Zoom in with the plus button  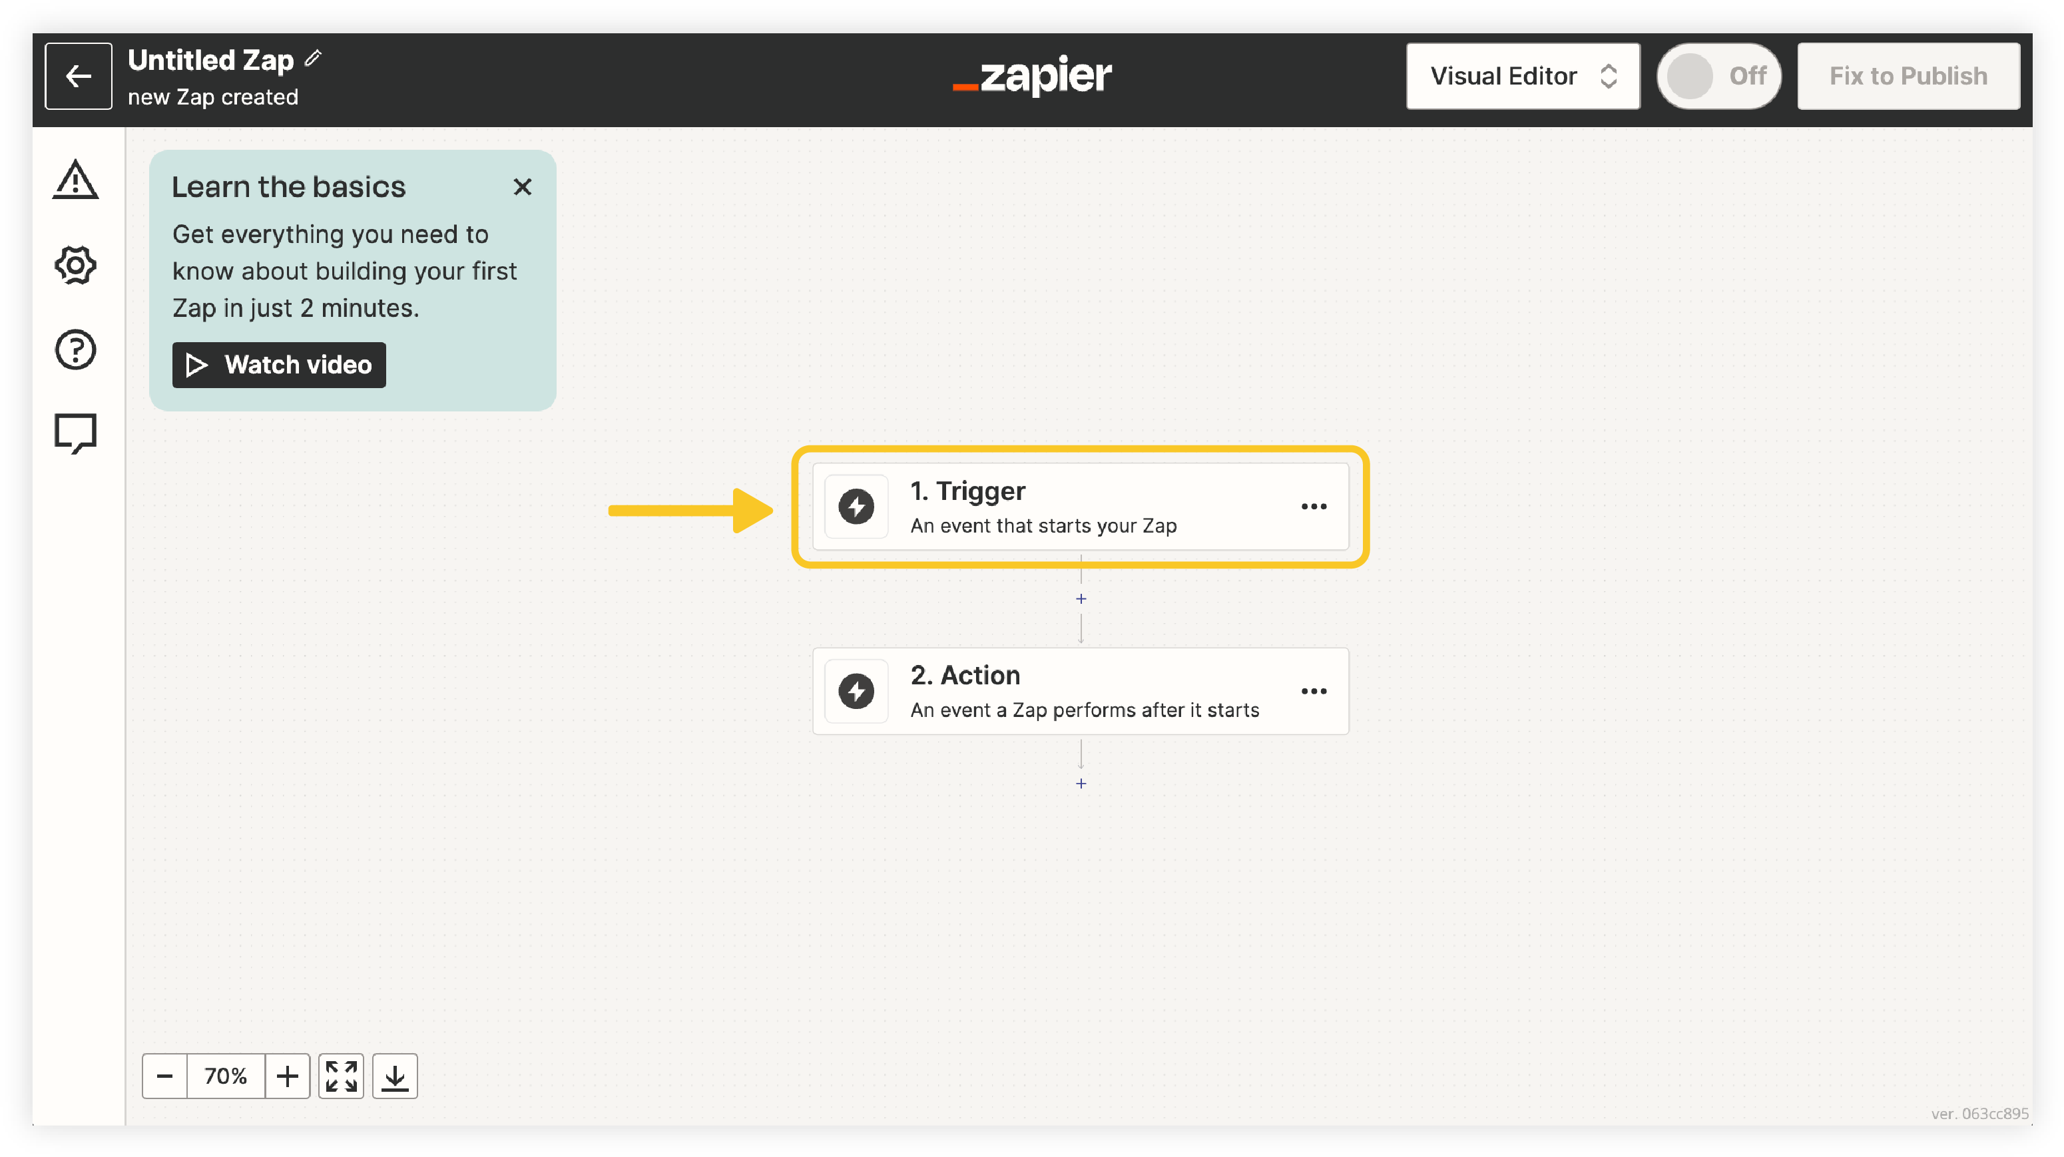click(287, 1075)
